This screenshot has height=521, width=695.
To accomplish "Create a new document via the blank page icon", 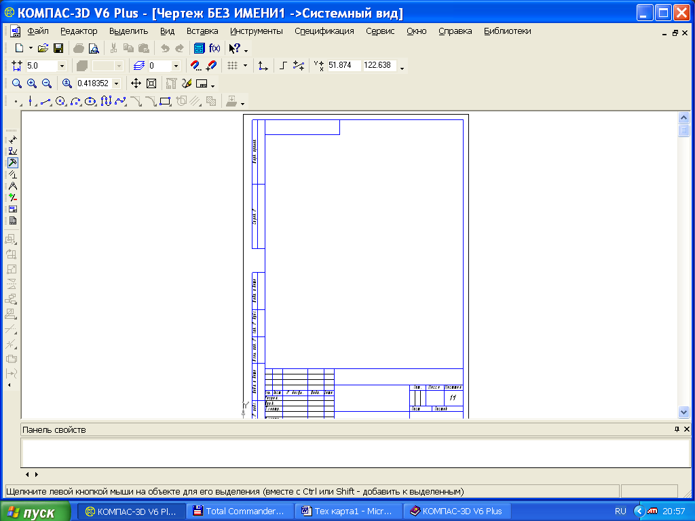I will (x=19, y=48).
